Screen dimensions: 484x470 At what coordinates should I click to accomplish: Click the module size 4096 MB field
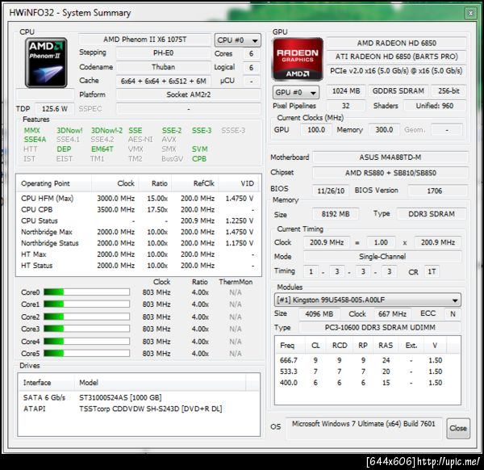point(319,314)
